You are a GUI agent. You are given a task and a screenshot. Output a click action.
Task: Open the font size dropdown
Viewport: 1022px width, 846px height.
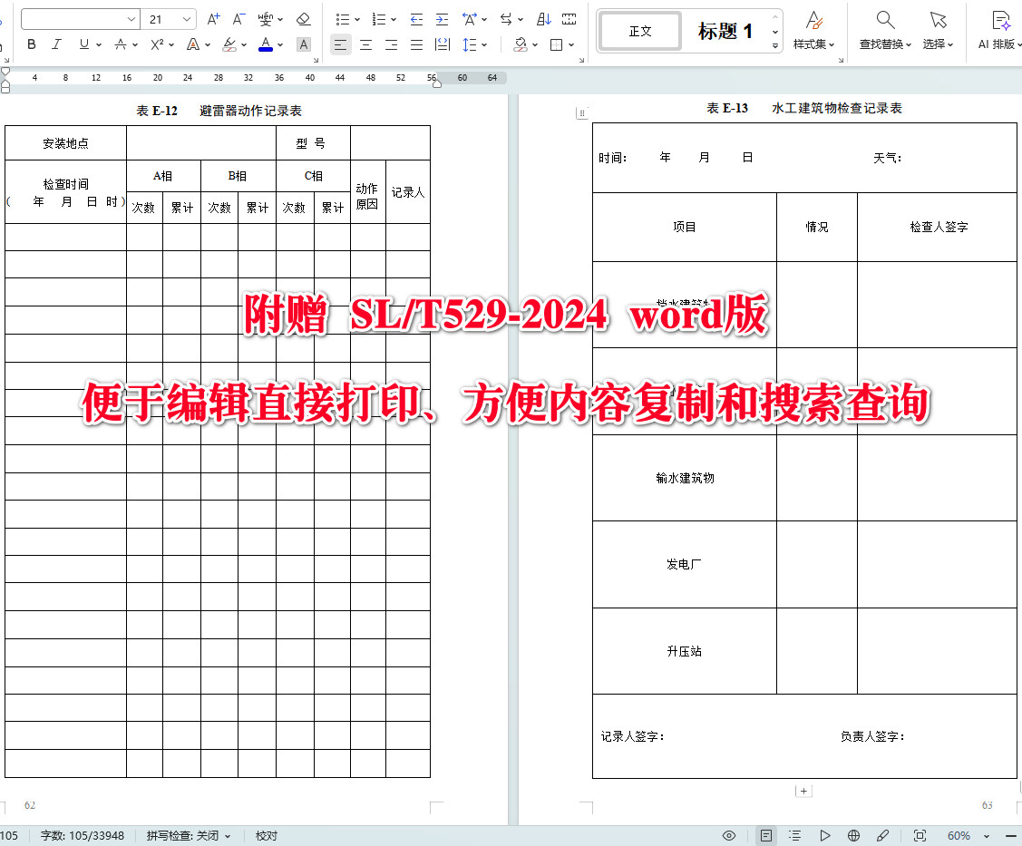(x=169, y=18)
